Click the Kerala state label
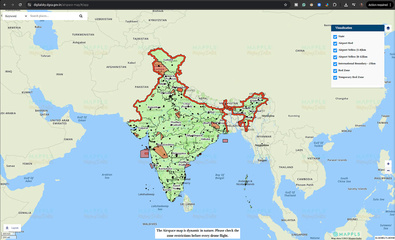This screenshot has width=395, height=240. tap(167, 190)
